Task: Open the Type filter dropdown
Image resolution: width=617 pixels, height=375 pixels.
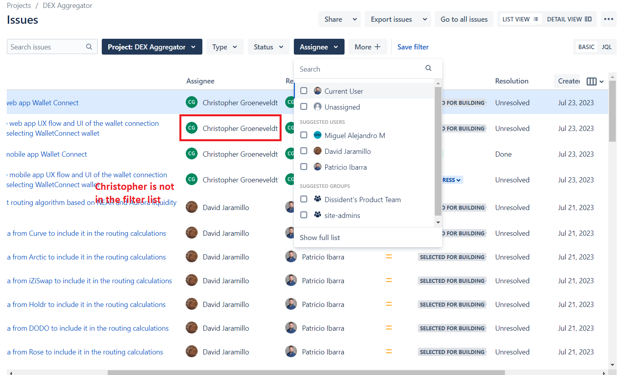Action: pos(225,46)
